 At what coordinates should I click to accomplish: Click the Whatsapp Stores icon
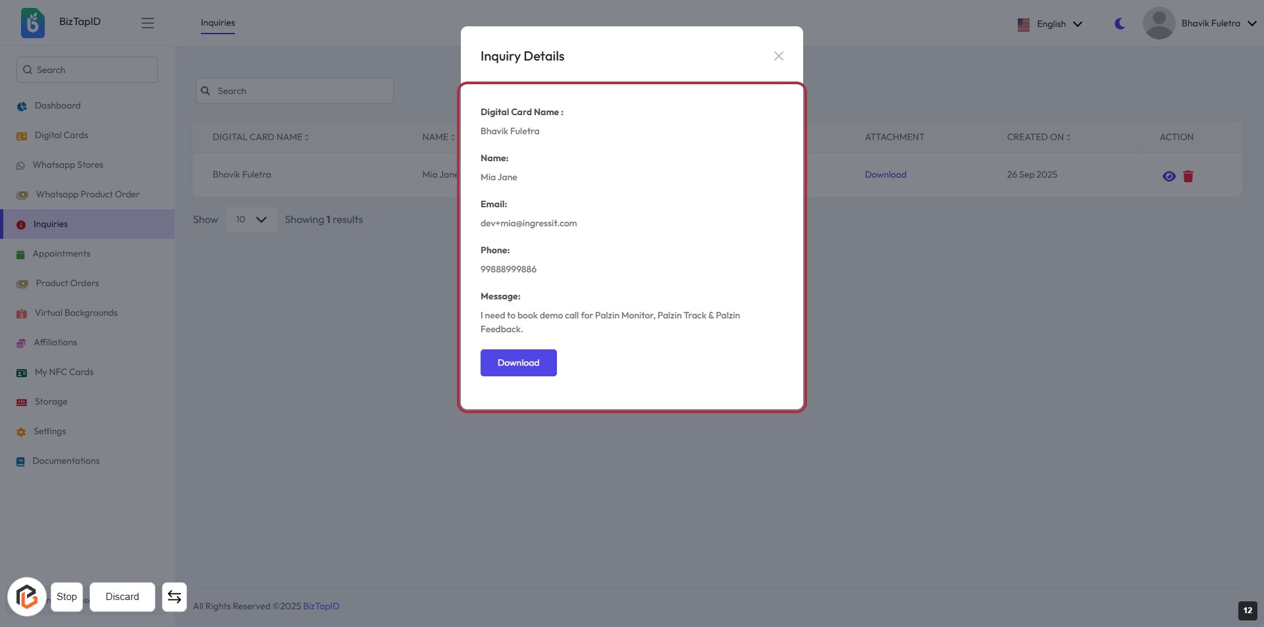coord(20,166)
